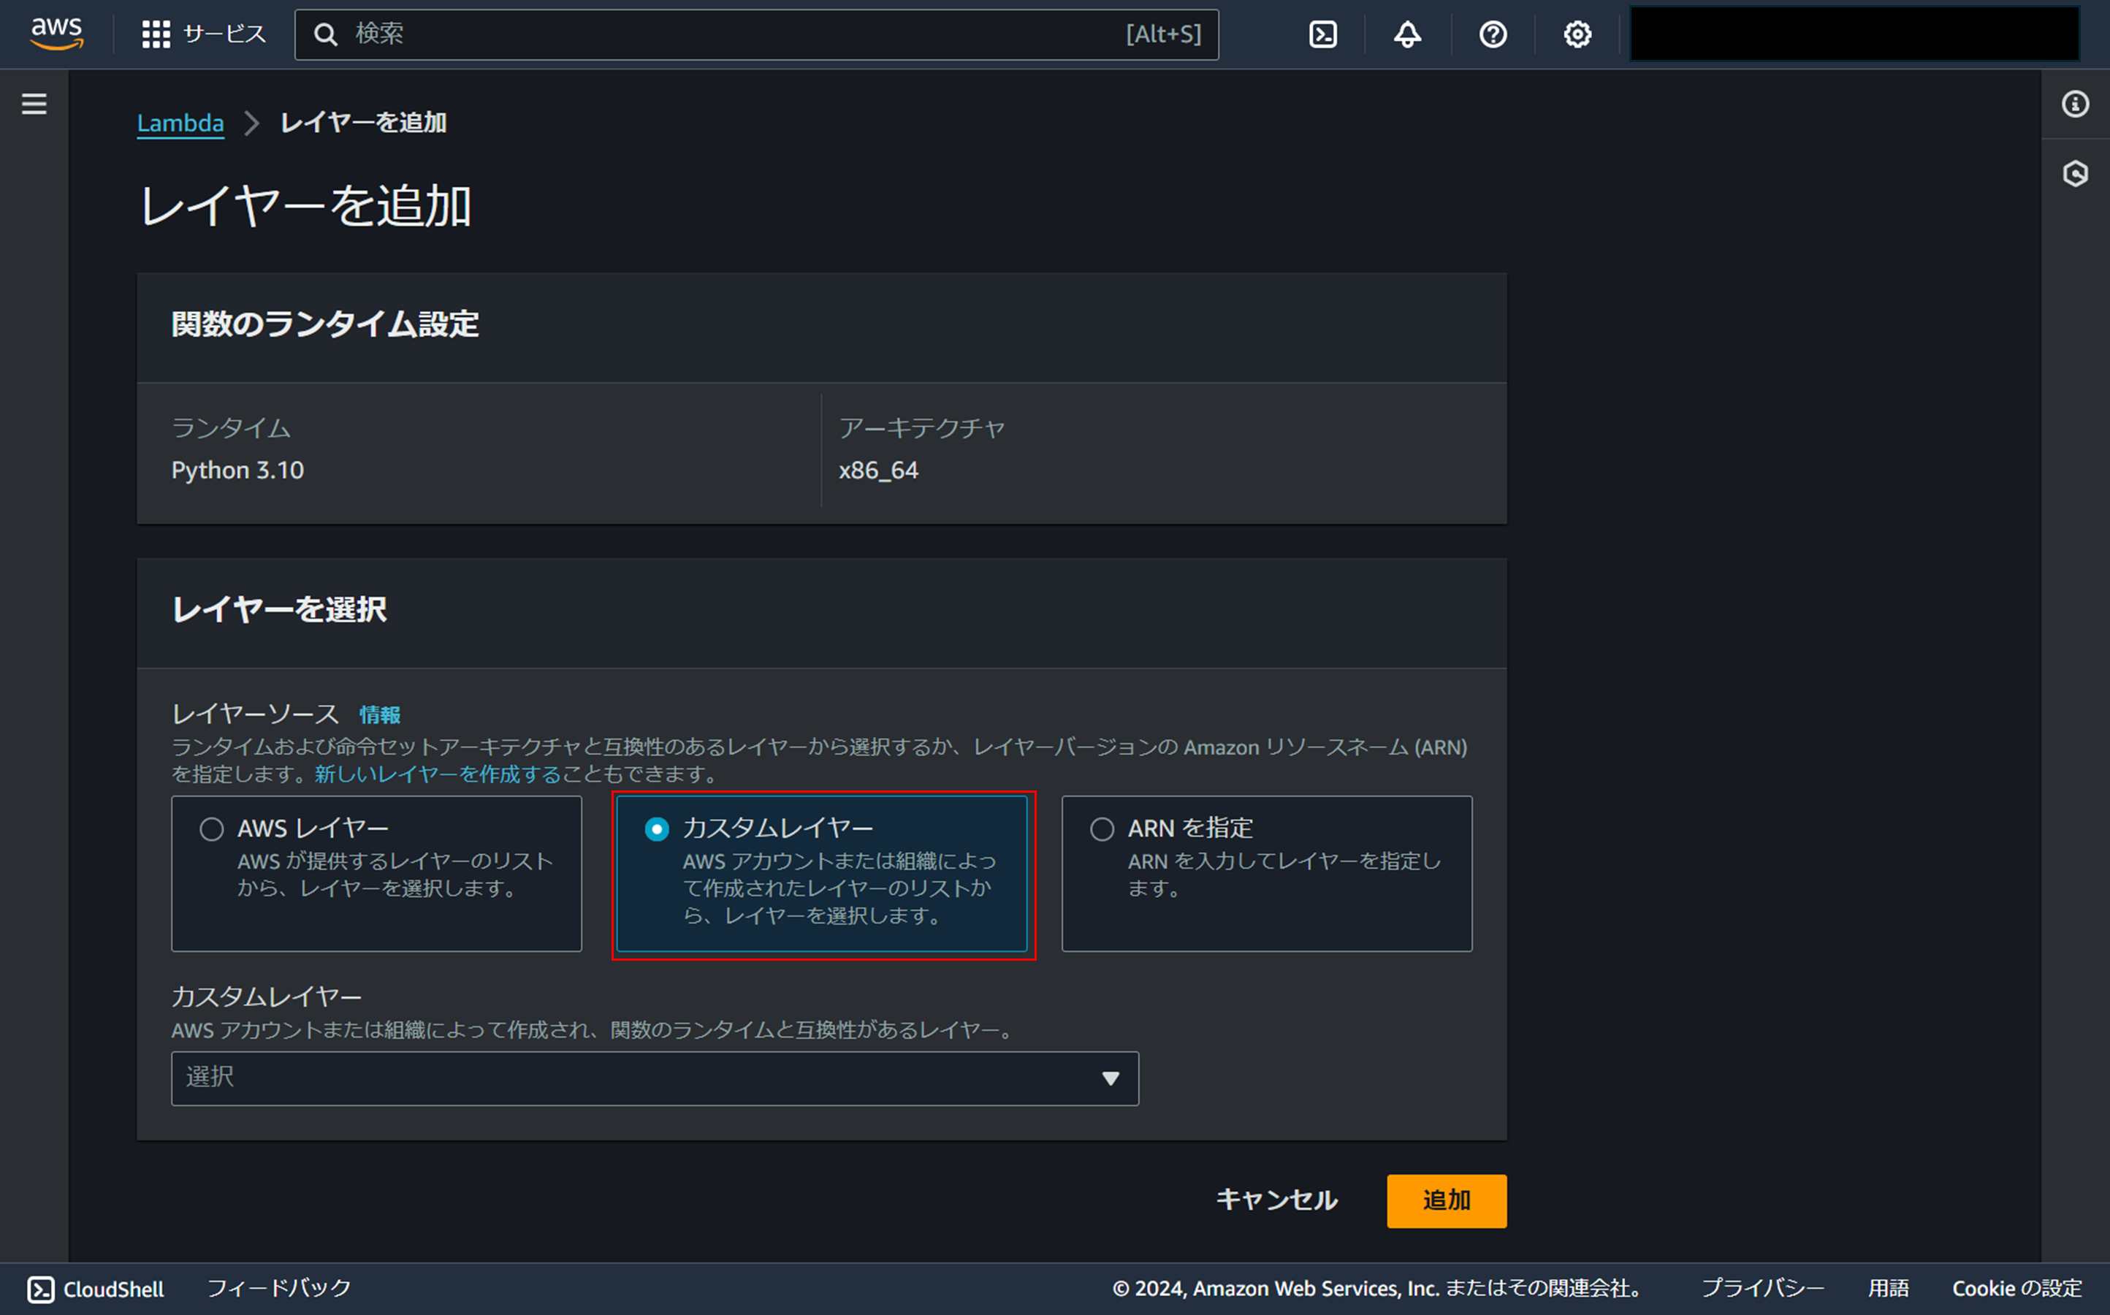Open the info panel icon on right
Screen dimensions: 2110x1315
pos(2075,104)
